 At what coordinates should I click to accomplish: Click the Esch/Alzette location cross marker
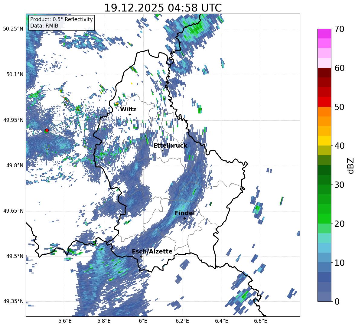141,257
